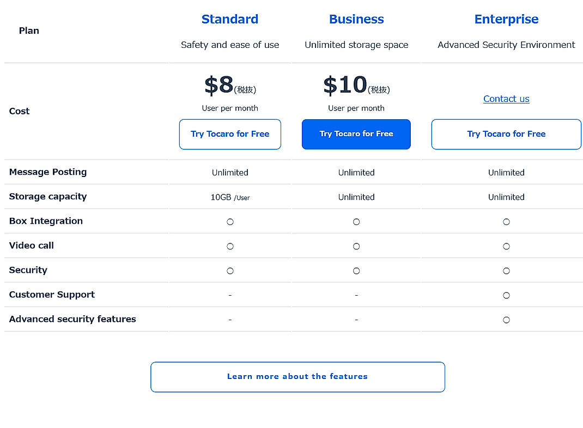Image resolution: width=583 pixels, height=428 pixels.
Task: Click Learn more about the features
Action: click(x=297, y=377)
